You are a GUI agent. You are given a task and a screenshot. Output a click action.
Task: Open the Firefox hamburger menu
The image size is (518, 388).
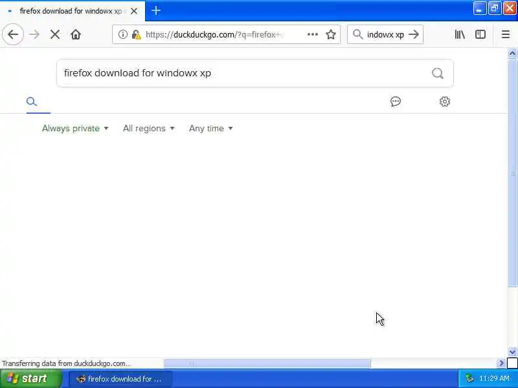point(506,34)
